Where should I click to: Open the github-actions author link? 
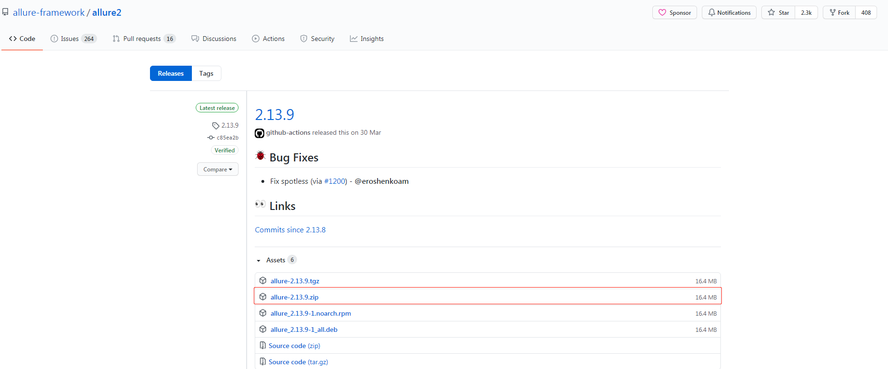288,132
